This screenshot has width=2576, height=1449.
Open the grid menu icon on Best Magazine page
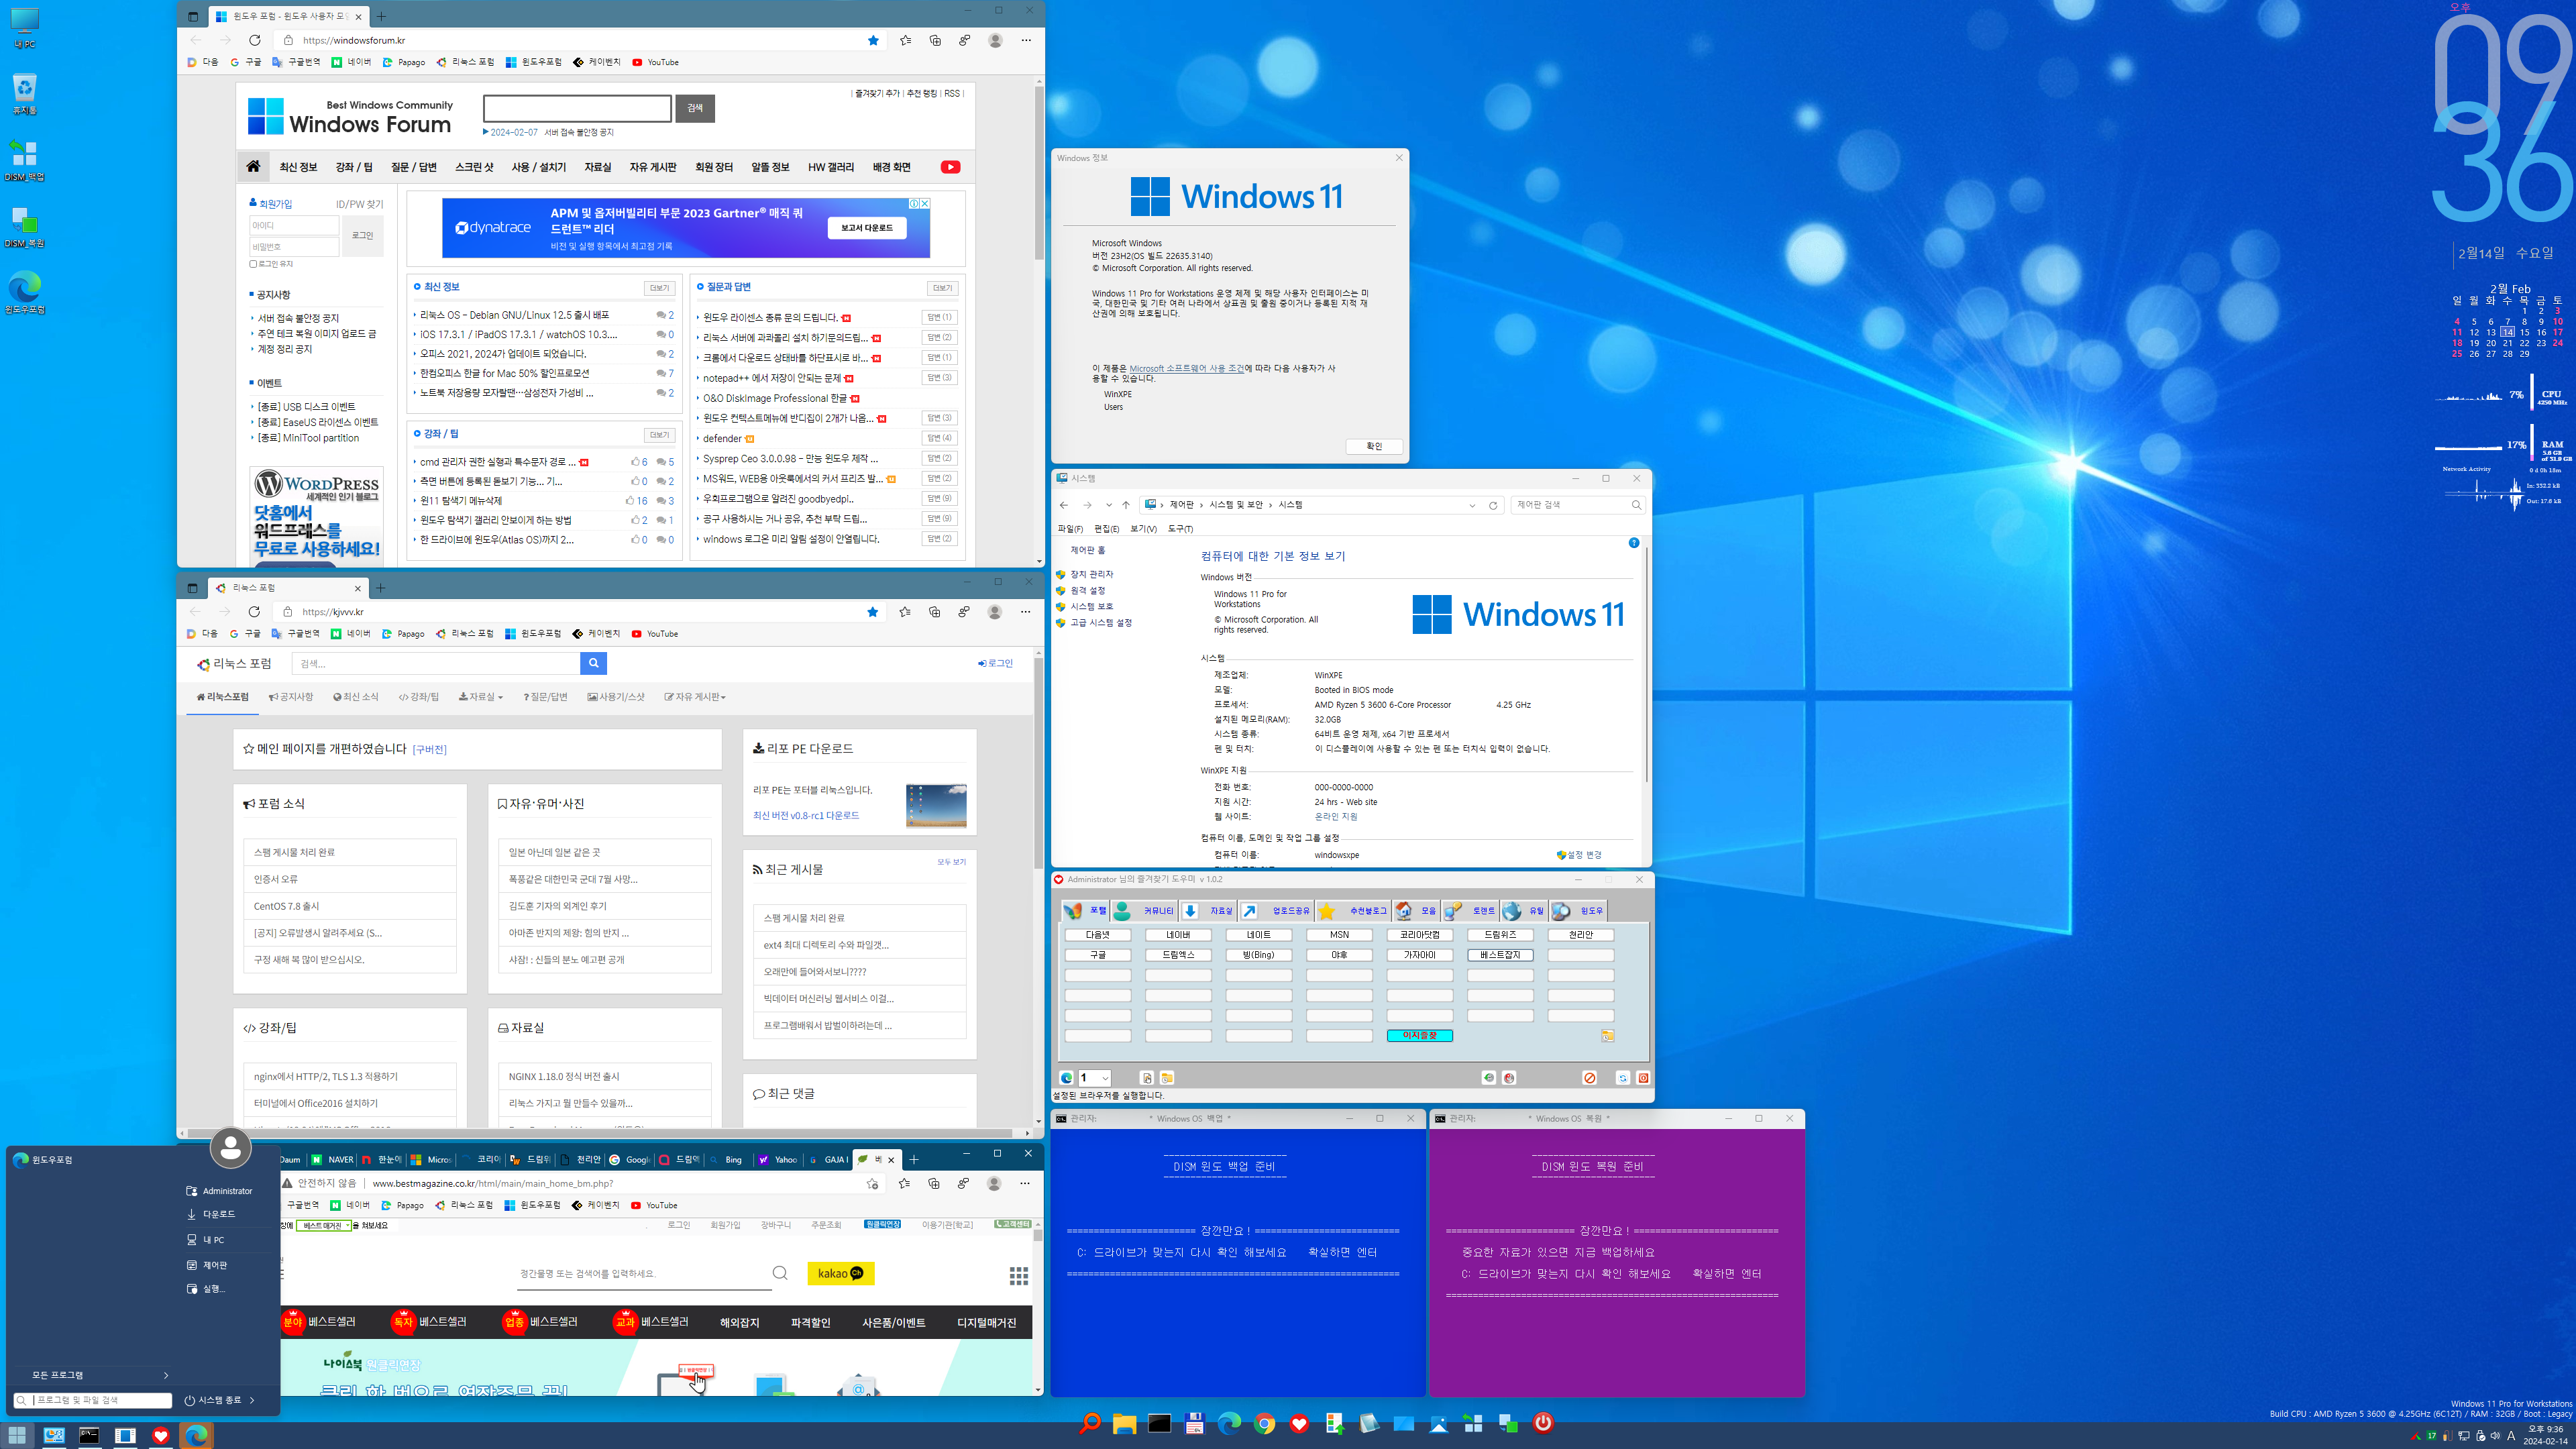(x=1019, y=1275)
